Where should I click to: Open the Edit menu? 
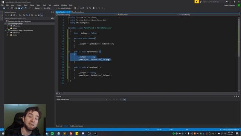click(7, 5)
